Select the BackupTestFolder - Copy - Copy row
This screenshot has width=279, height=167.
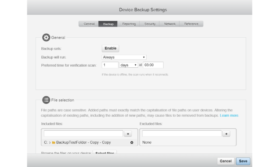(x=89, y=142)
